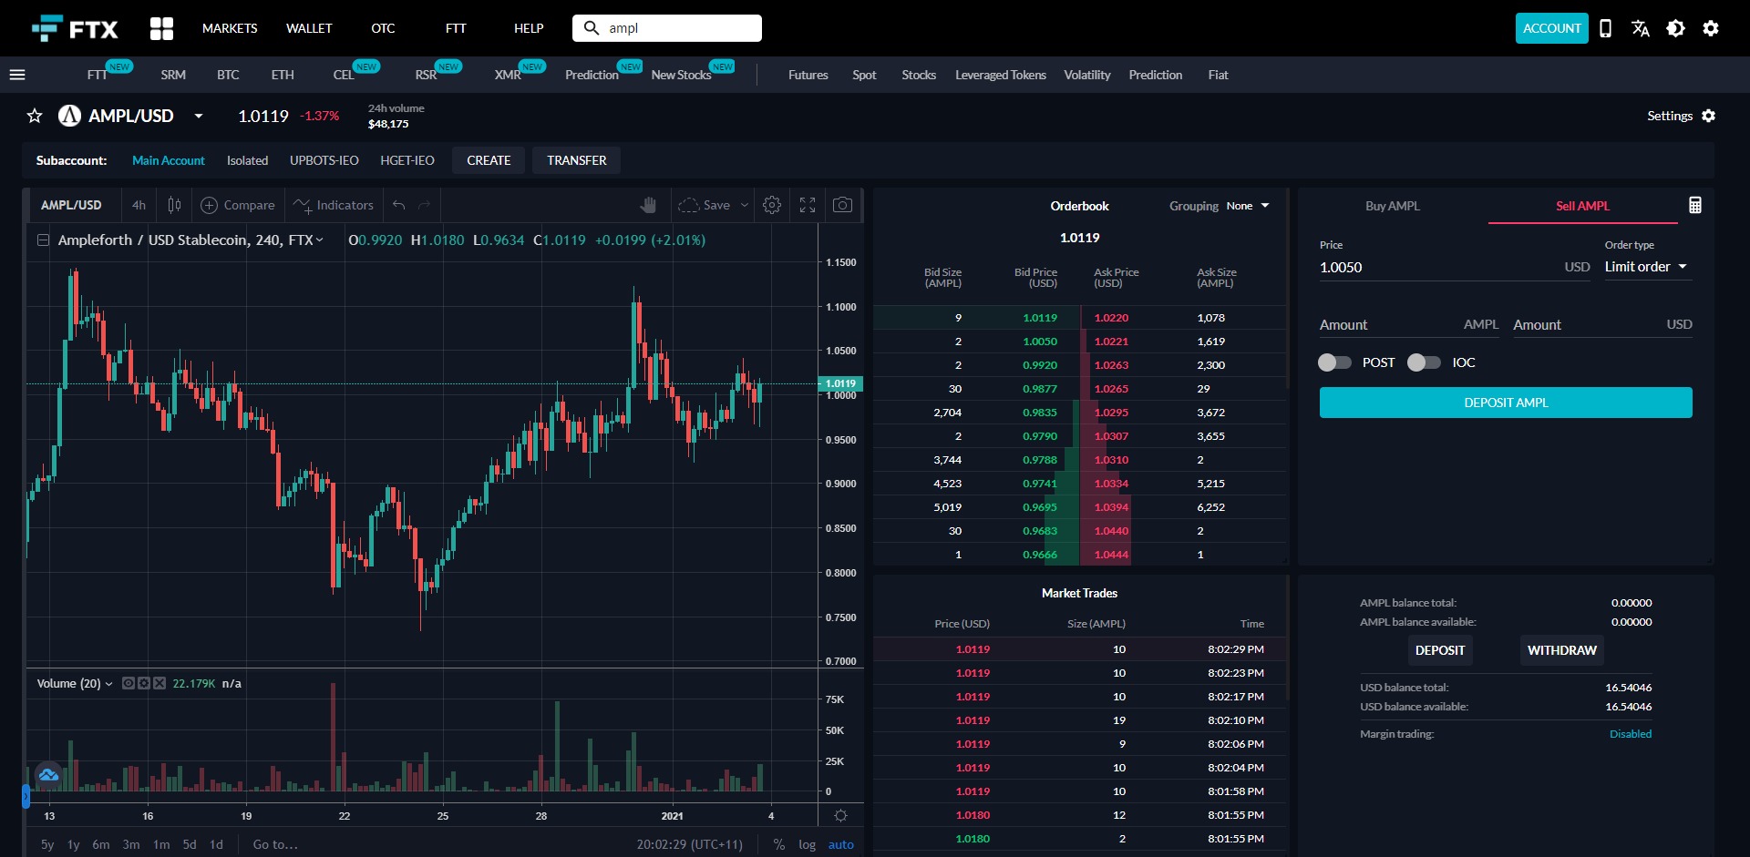Toggle the dark/light theme icon
Screen dimensions: 1750x857
coord(1675,28)
